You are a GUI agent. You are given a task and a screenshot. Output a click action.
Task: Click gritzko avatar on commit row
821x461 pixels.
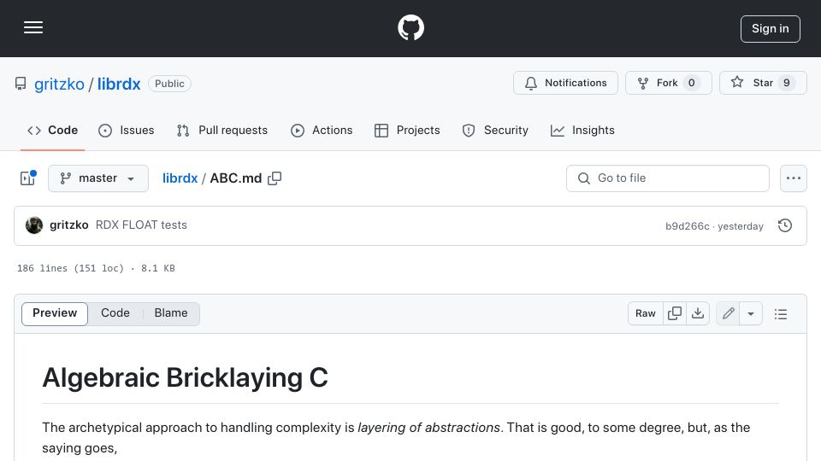(x=34, y=225)
